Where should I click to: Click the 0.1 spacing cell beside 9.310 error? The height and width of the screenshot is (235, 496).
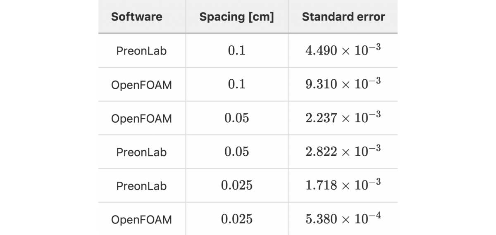coord(236,84)
